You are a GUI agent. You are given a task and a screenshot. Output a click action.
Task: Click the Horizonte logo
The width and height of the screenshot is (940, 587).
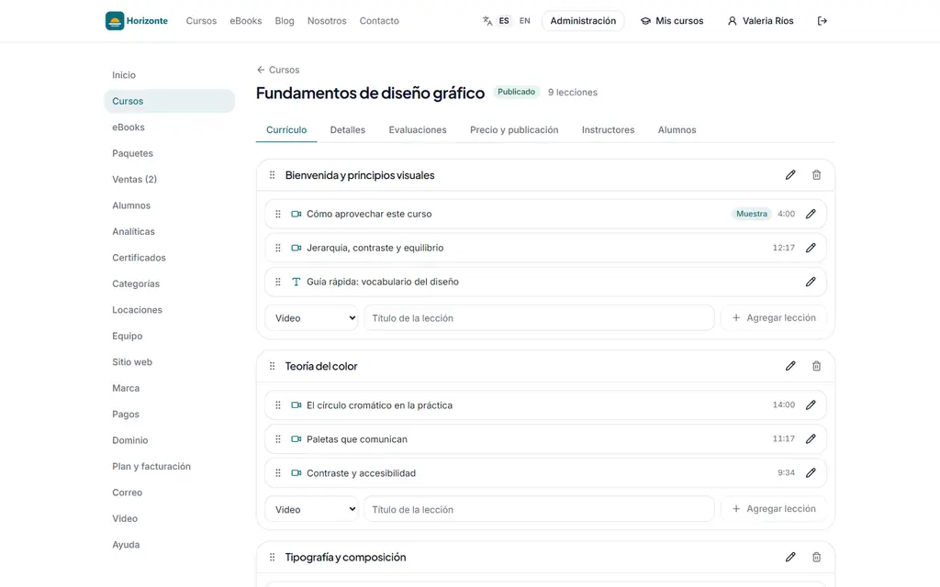click(x=137, y=21)
